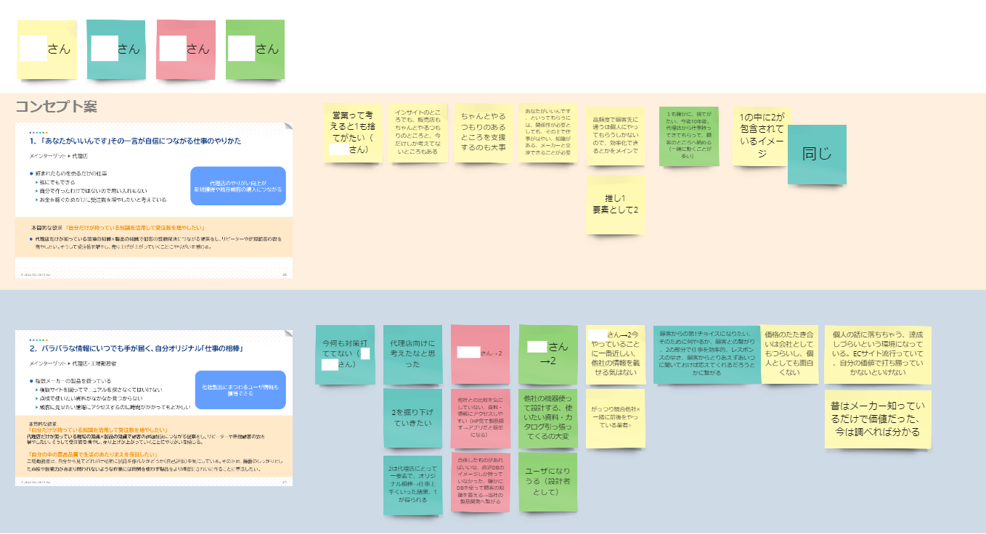
Task: Pick the green name sticky note in legend
Action: coord(255,49)
